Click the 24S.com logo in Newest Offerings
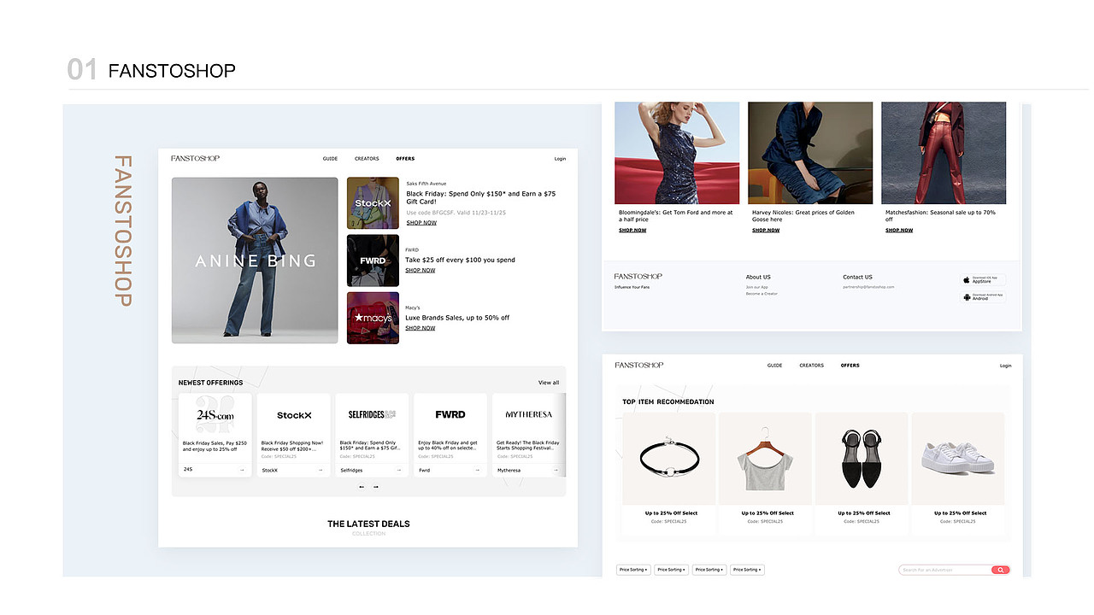1094x615 pixels. pos(215,415)
